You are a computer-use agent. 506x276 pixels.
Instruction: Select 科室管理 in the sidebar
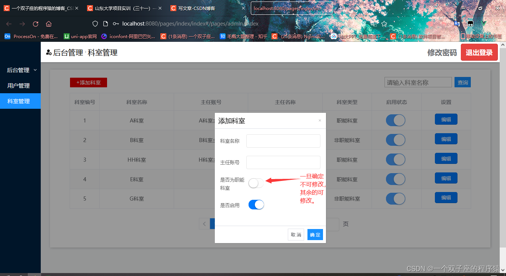click(x=20, y=101)
